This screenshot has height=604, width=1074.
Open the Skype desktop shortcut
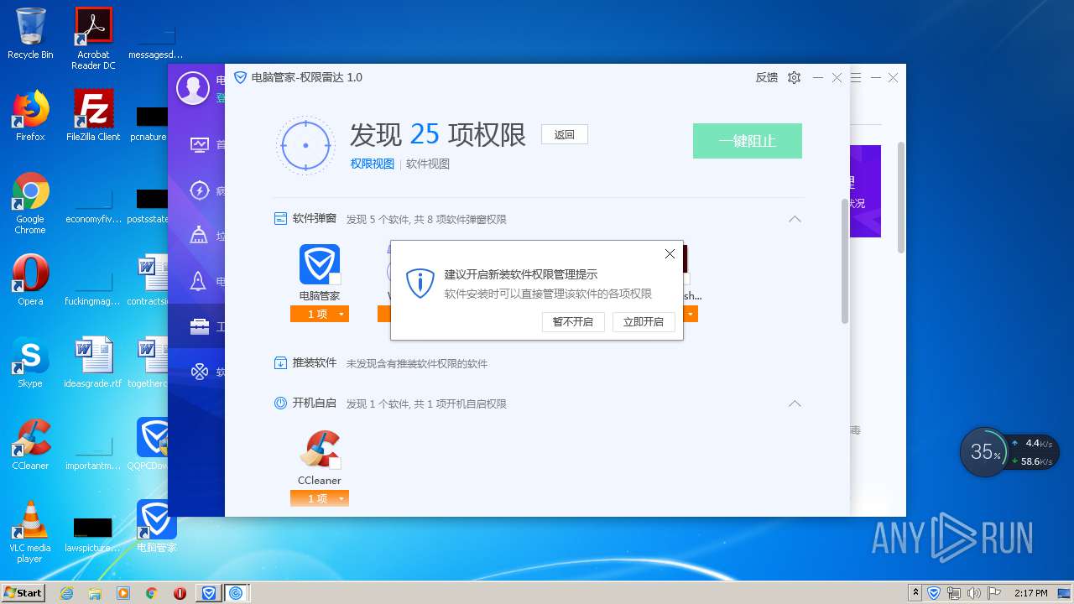point(30,362)
